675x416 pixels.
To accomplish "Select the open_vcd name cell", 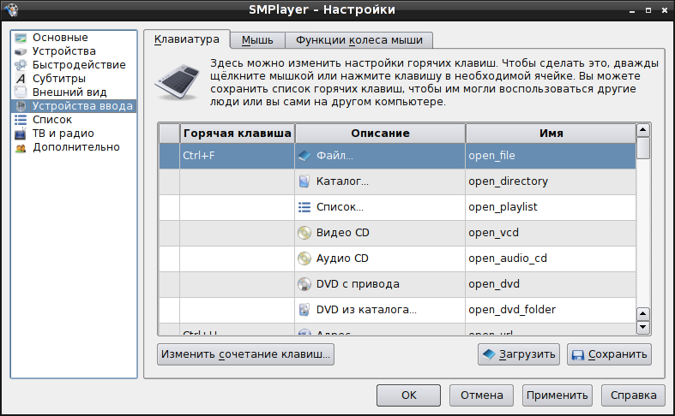I will pos(551,233).
